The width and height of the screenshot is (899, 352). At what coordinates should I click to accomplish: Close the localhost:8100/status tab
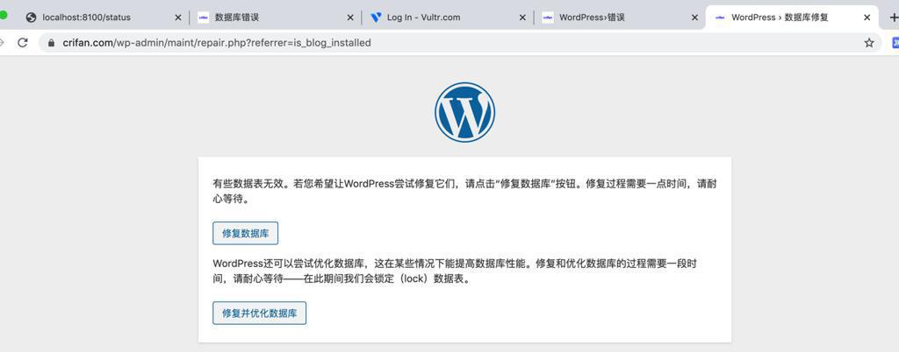(x=177, y=18)
